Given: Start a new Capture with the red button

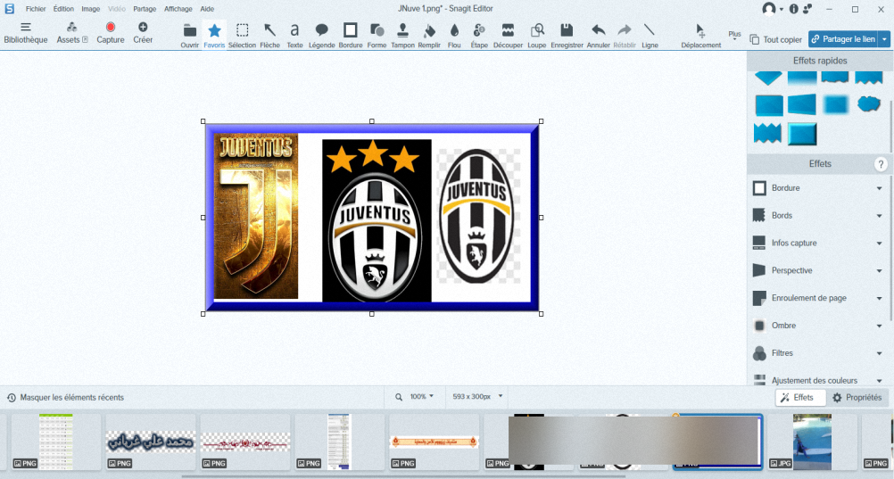Looking at the screenshot, I should (110, 33).
